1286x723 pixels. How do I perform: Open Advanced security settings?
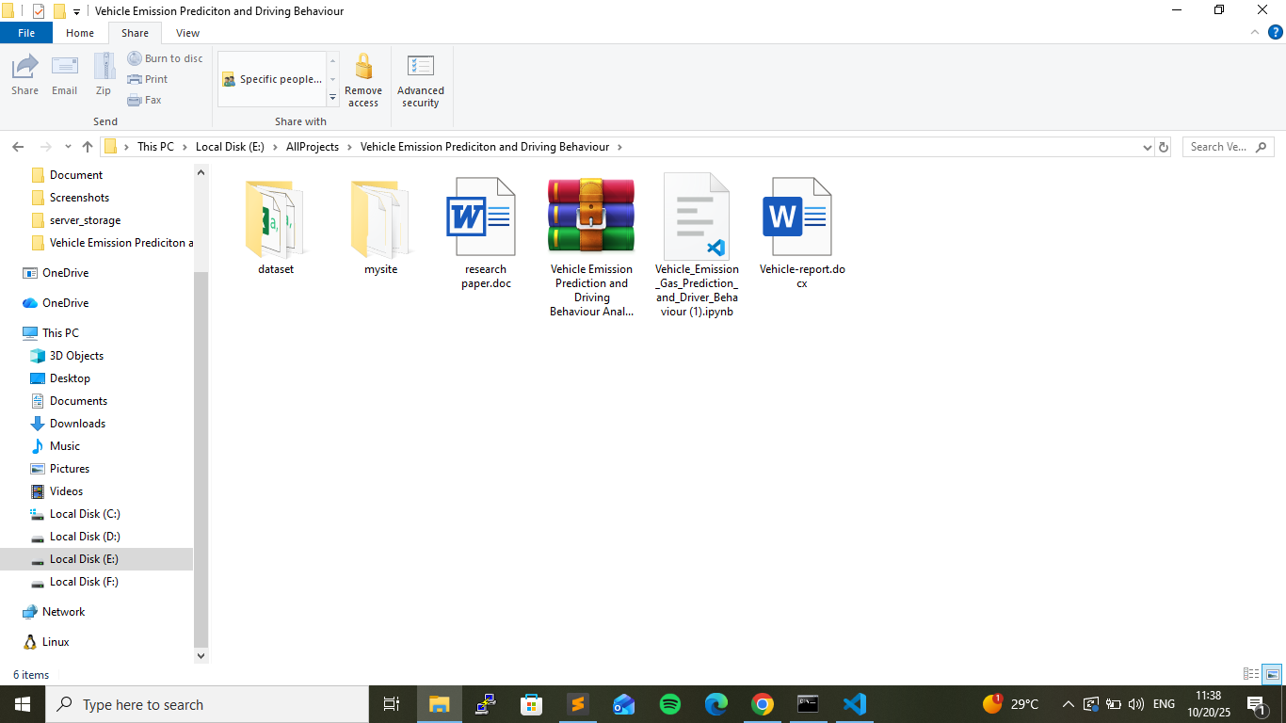(421, 80)
